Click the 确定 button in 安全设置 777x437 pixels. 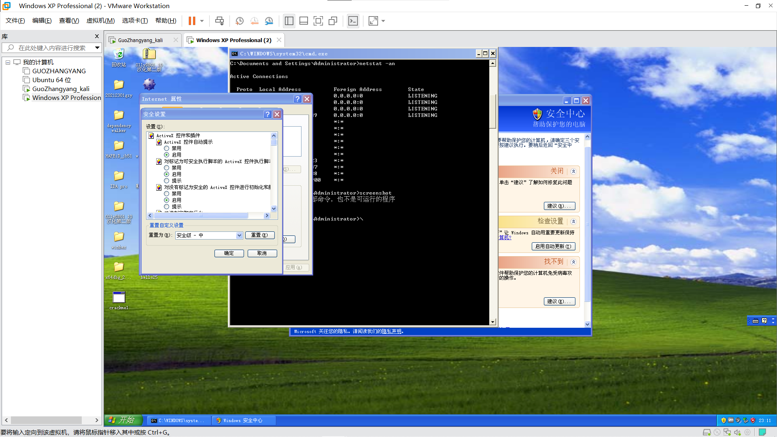point(229,253)
